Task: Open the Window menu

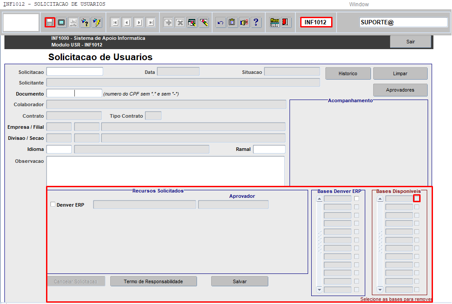Action: 359,4
